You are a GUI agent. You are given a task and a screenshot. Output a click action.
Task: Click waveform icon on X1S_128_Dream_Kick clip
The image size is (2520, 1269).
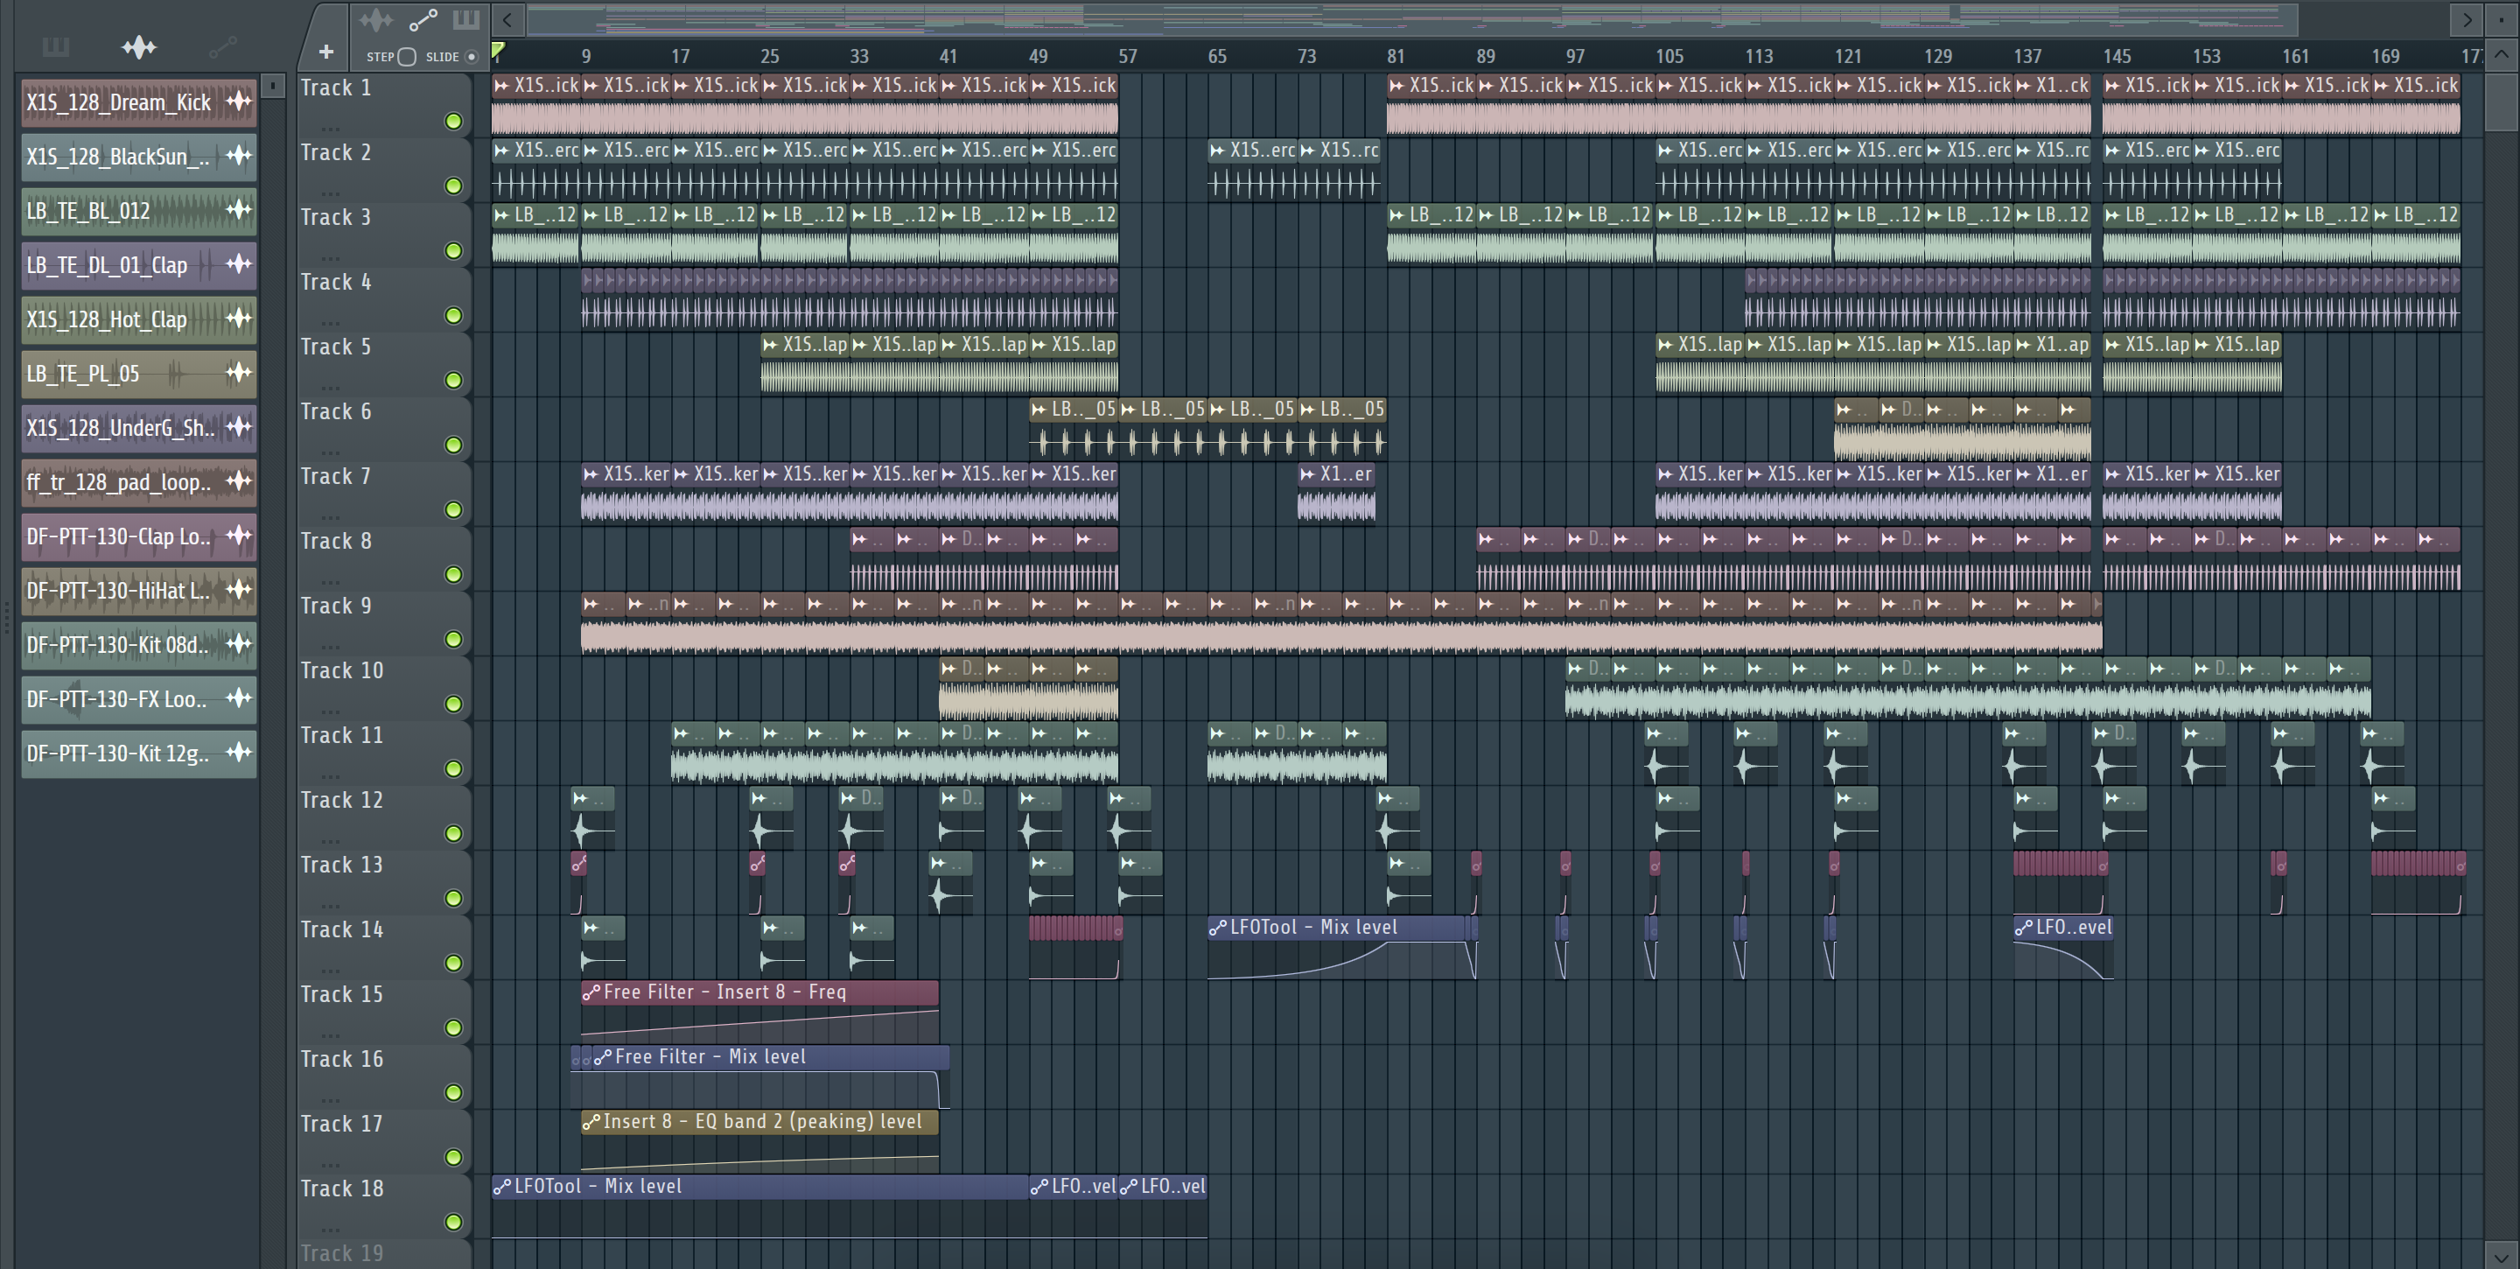[x=239, y=101]
